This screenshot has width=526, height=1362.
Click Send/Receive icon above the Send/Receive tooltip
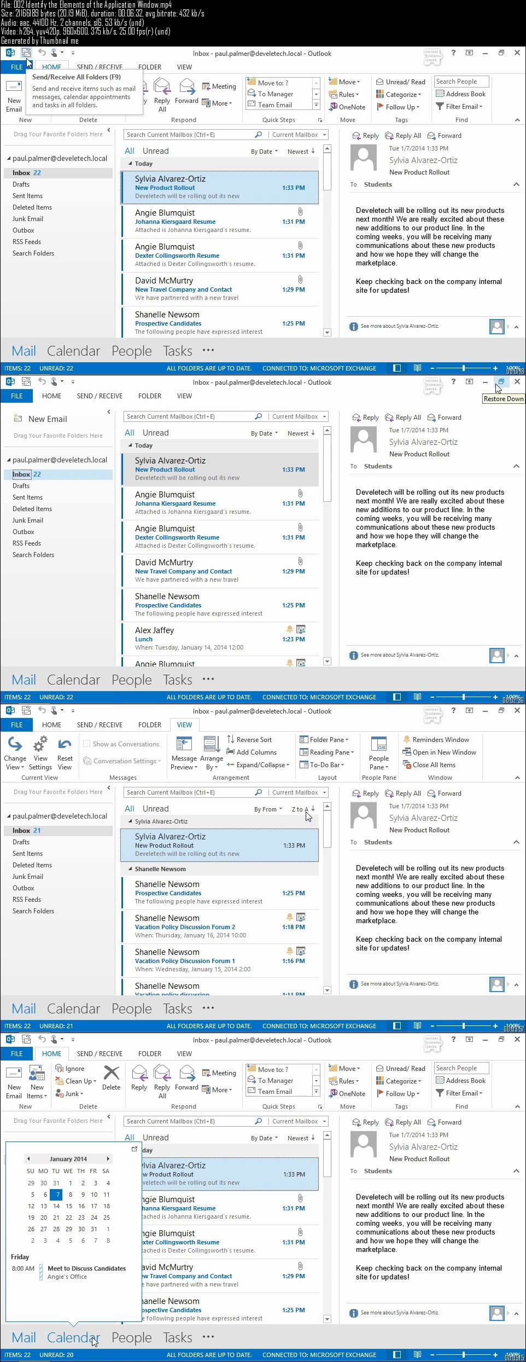(26, 53)
